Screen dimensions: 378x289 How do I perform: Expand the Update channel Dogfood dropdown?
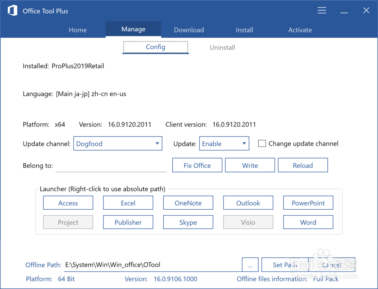118,144
